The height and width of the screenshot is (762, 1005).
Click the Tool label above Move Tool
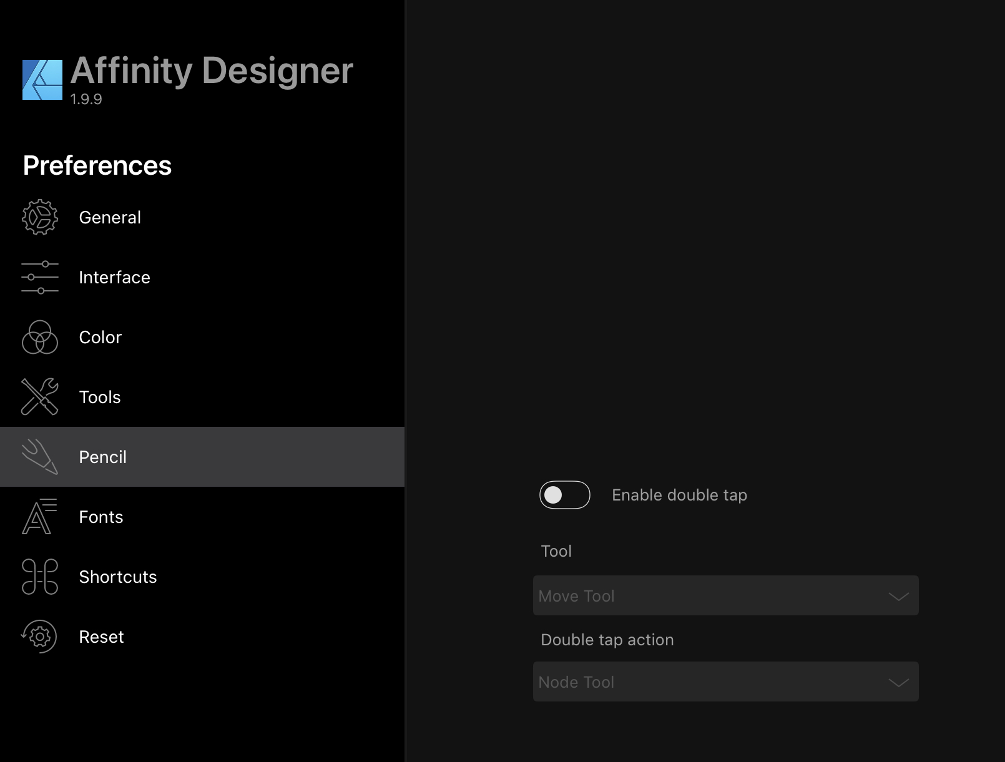[x=556, y=551]
